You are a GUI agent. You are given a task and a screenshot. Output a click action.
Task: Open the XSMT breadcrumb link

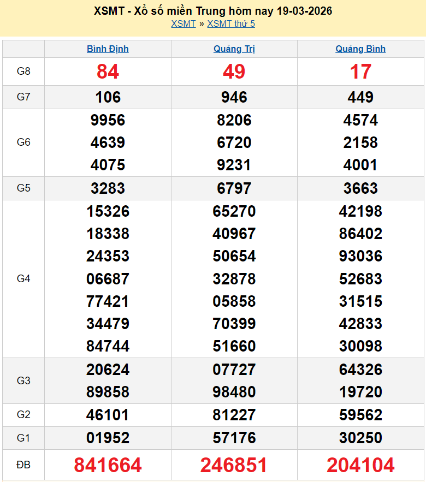(x=183, y=23)
